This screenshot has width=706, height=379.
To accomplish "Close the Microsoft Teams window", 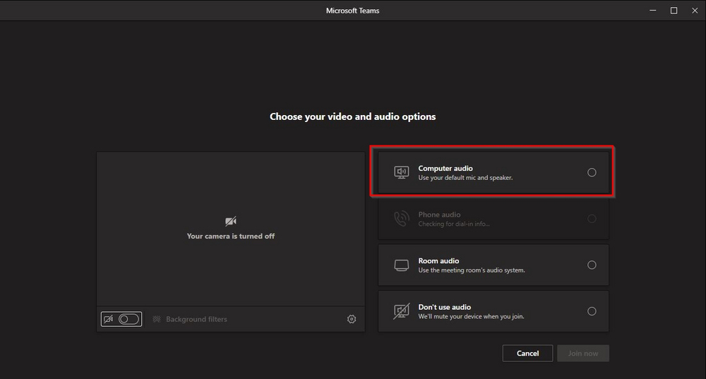I will click(x=695, y=11).
